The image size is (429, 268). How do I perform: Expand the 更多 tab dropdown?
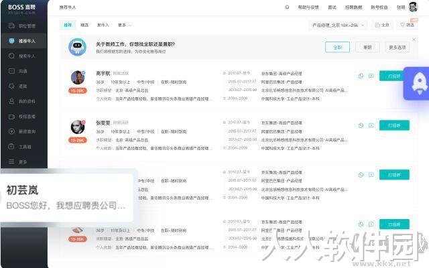[x=125, y=25]
